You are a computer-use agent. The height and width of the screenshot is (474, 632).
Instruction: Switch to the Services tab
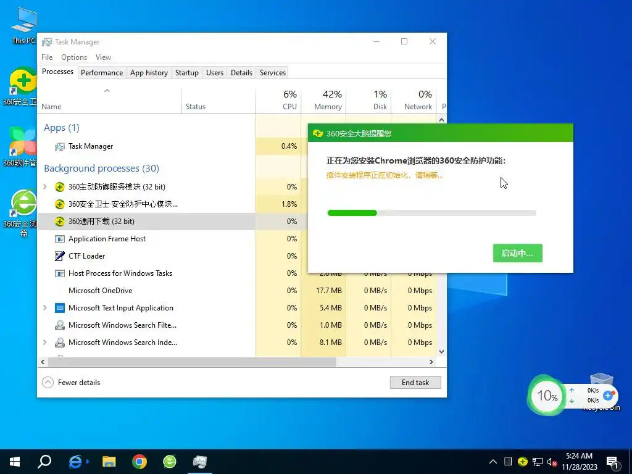[x=272, y=73]
